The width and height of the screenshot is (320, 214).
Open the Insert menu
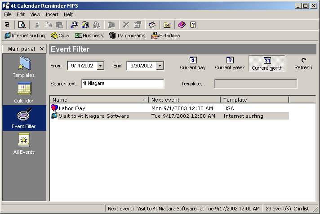[x=52, y=14]
